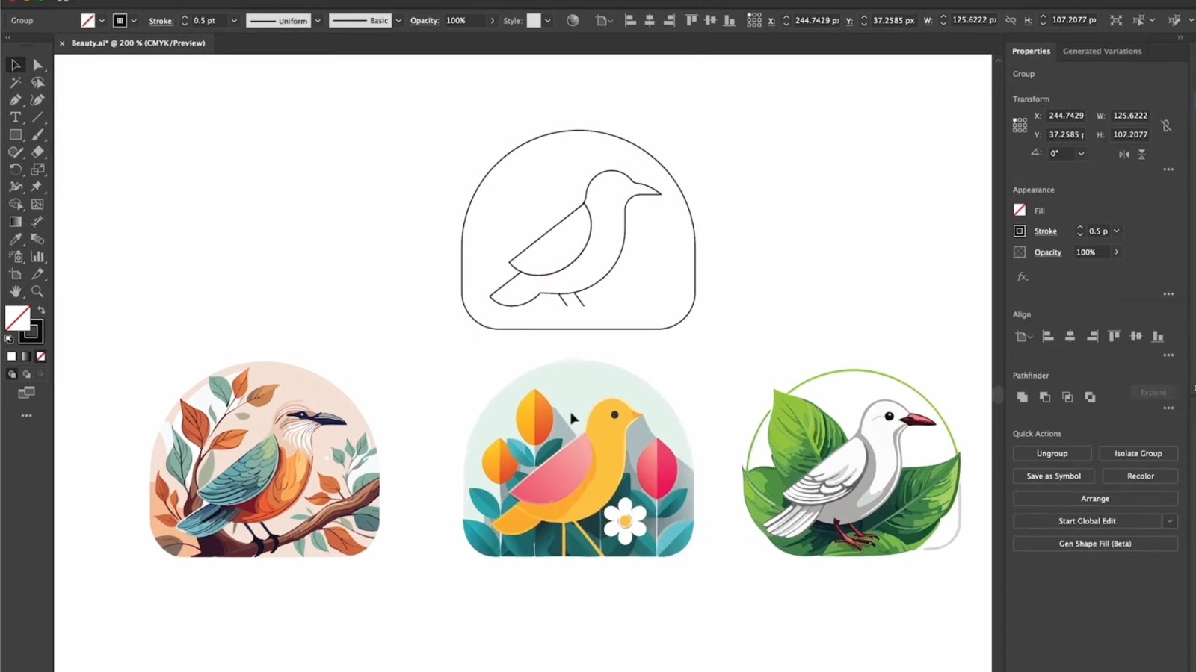Click the white Fill color swatch in toolbar
Screen dimensions: 1196x672
[x=18, y=319]
